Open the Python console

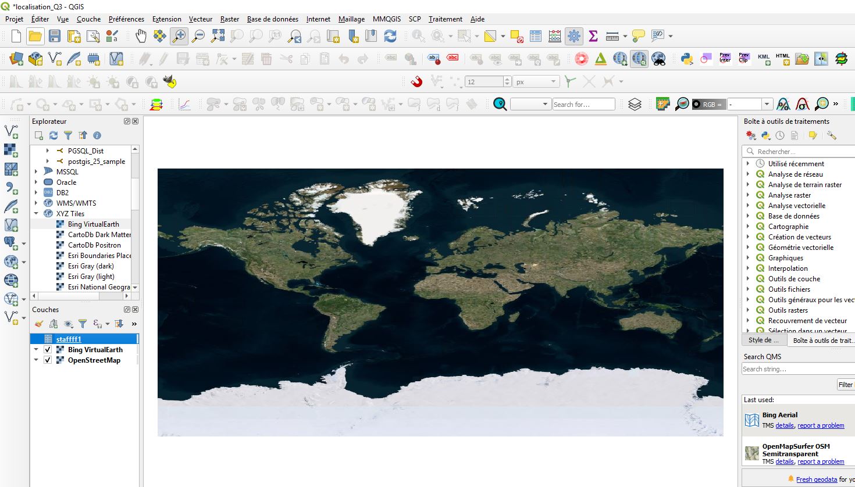[x=658, y=35]
